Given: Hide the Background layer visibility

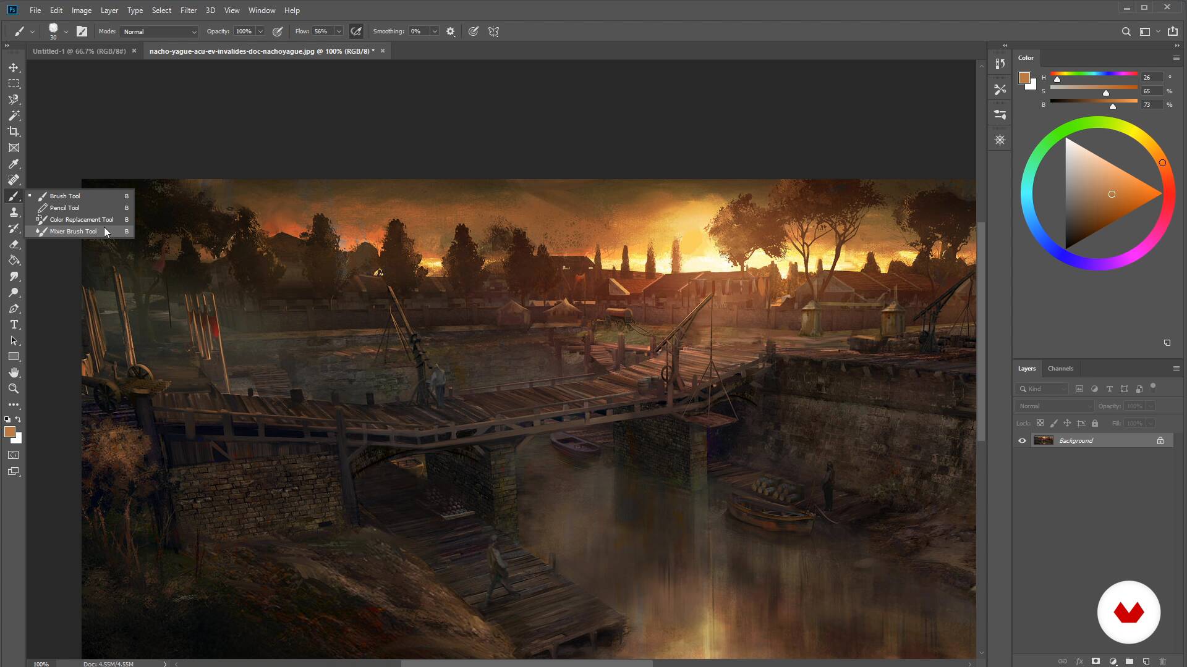Looking at the screenshot, I should 1022,440.
